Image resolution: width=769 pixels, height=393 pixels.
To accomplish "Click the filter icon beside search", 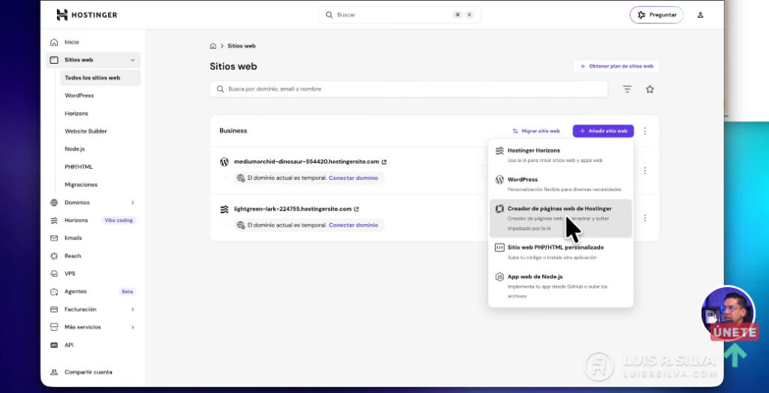I will (x=627, y=89).
